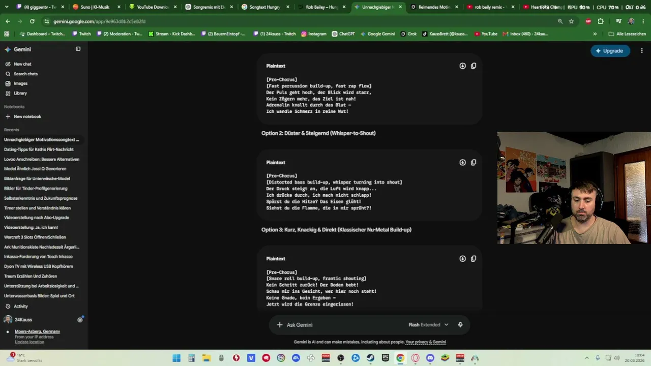The width and height of the screenshot is (651, 366).
Task: Open Windows Start menu
Action: pyautogui.click(x=176, y=358)
